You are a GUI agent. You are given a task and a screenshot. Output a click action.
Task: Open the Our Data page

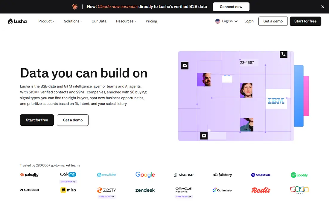(x=99, y=21)
